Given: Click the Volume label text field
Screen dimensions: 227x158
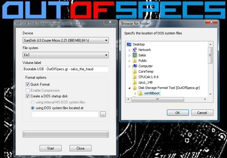Looking at the screenshot, I should 66,69.
